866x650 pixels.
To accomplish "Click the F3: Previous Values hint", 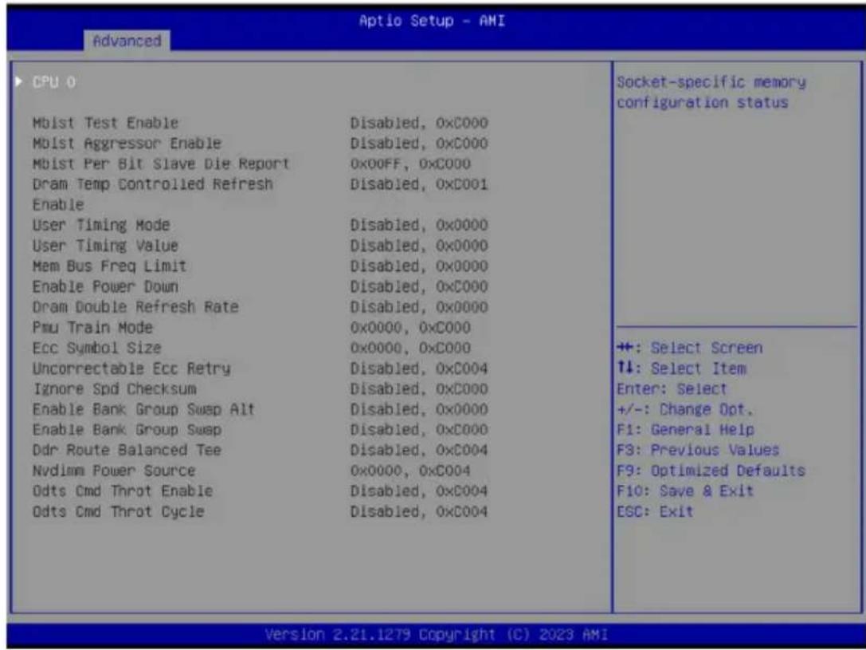I will click(x=698, y=450).
